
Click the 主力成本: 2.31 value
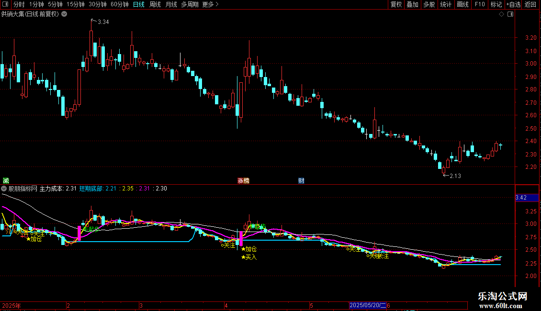tap(58, 189)
